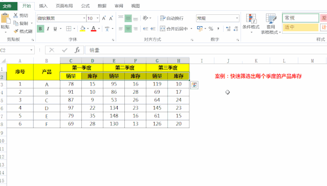Viewport: 327px width, 186px height.
Task: Expand Merge & Center dropdown arrow
Action: (x=191, y=29)
